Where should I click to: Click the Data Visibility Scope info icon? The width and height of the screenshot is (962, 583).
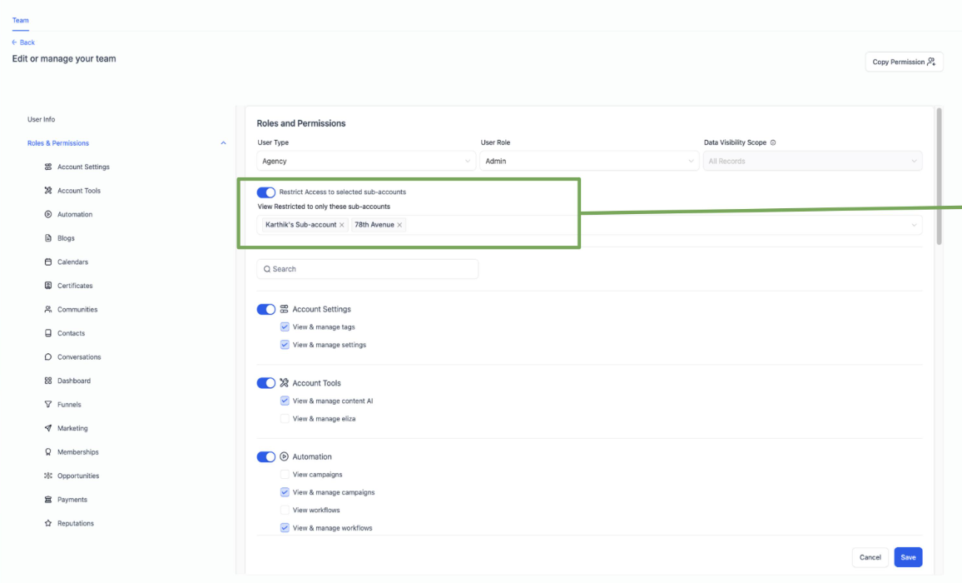coord(773,142)
